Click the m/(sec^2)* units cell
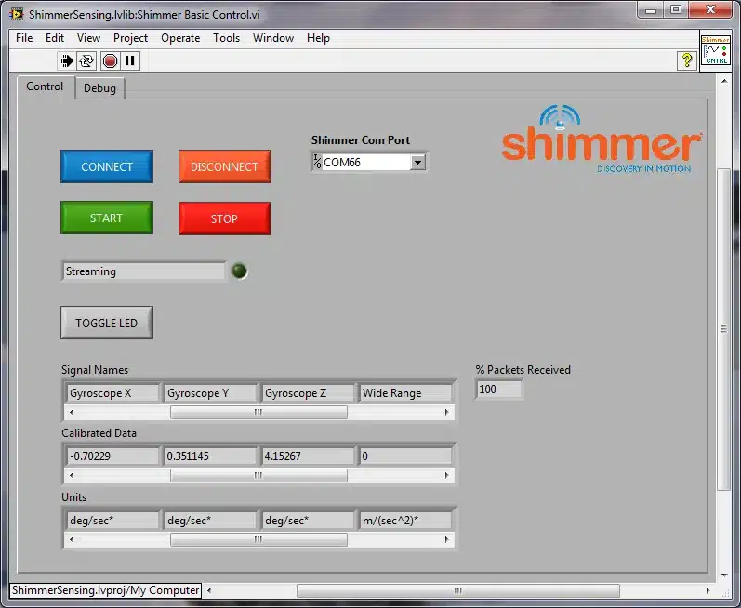This screenshot has width=741, height=608. (405, 520)
